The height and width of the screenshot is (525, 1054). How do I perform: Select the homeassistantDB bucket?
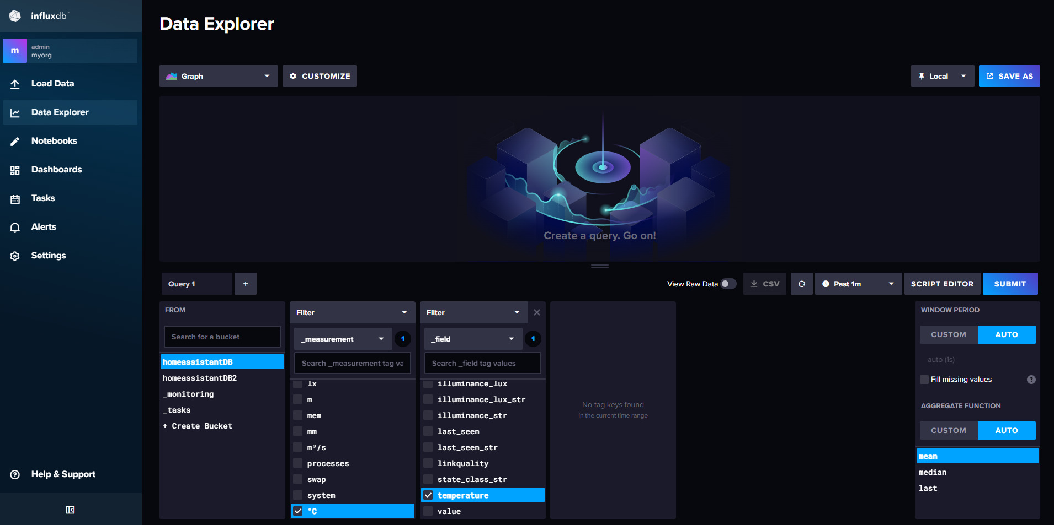point(222,362)
